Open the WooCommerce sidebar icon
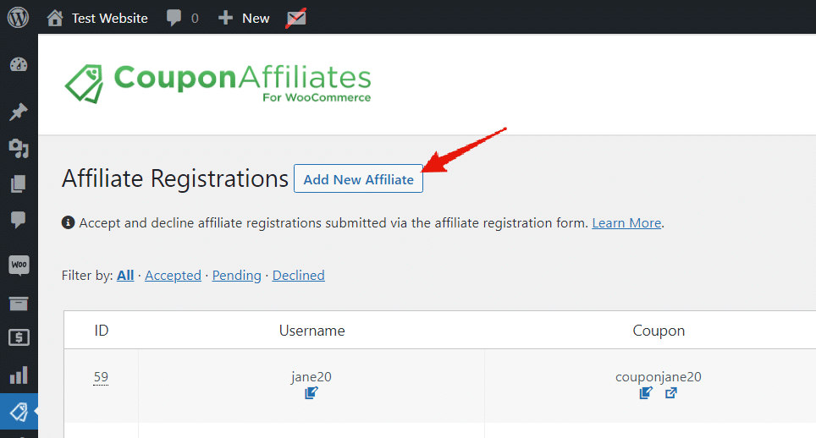816x438 pixels. [19, 265]
